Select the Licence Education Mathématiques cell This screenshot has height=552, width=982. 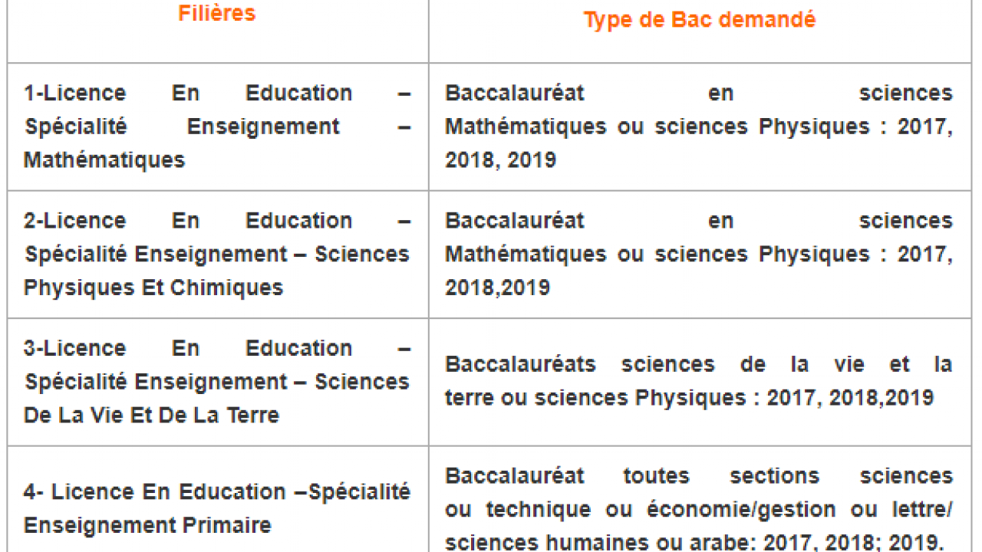(218, 127)
